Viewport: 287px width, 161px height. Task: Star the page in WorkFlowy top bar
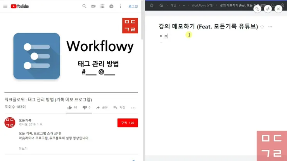point(152,5)
